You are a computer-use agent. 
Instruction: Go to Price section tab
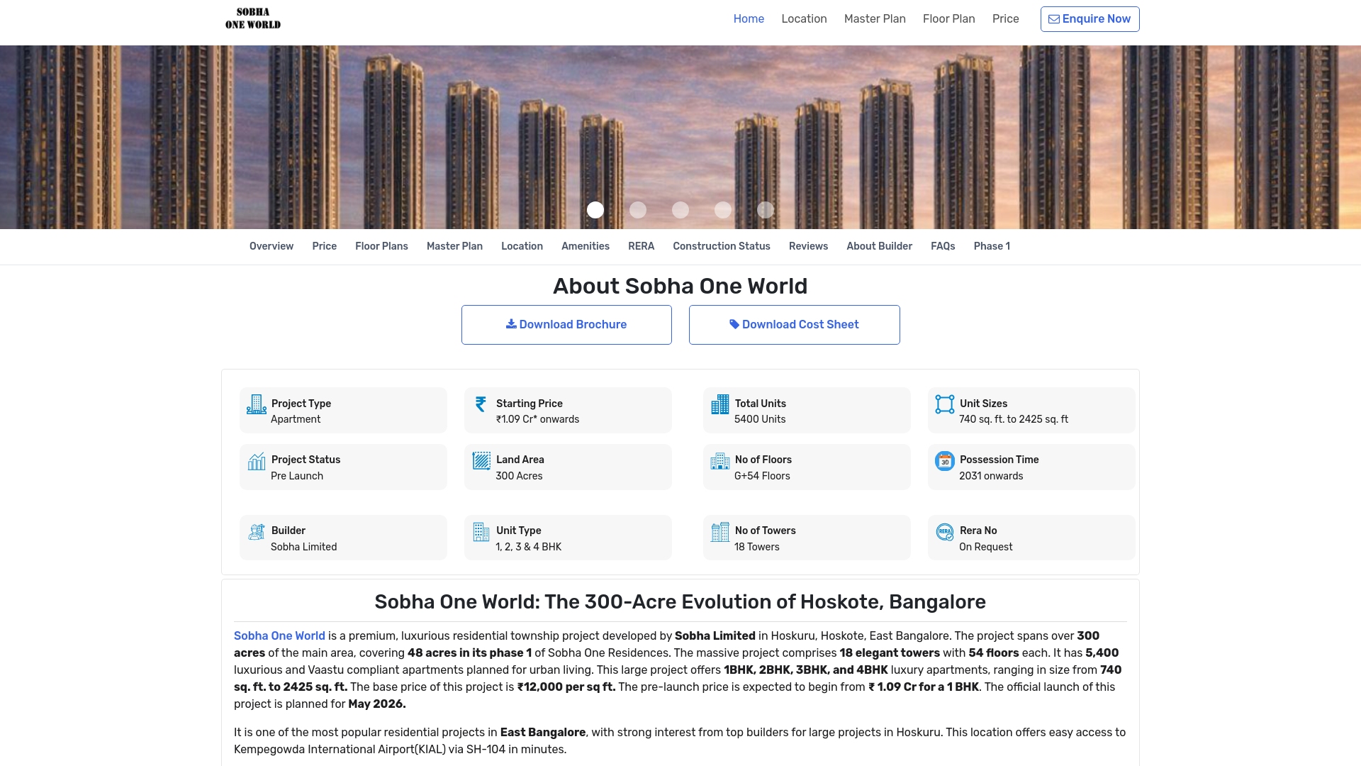tap(324, 246)
